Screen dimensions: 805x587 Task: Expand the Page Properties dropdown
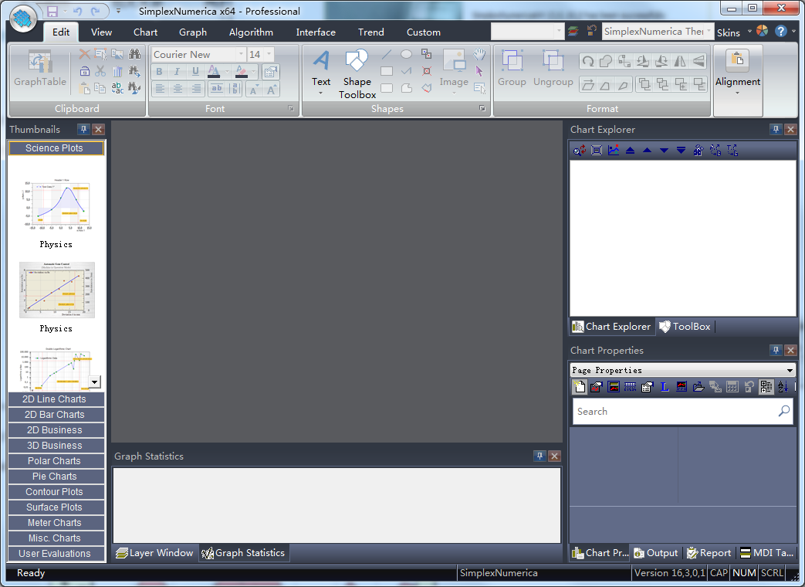pos(789,370)
